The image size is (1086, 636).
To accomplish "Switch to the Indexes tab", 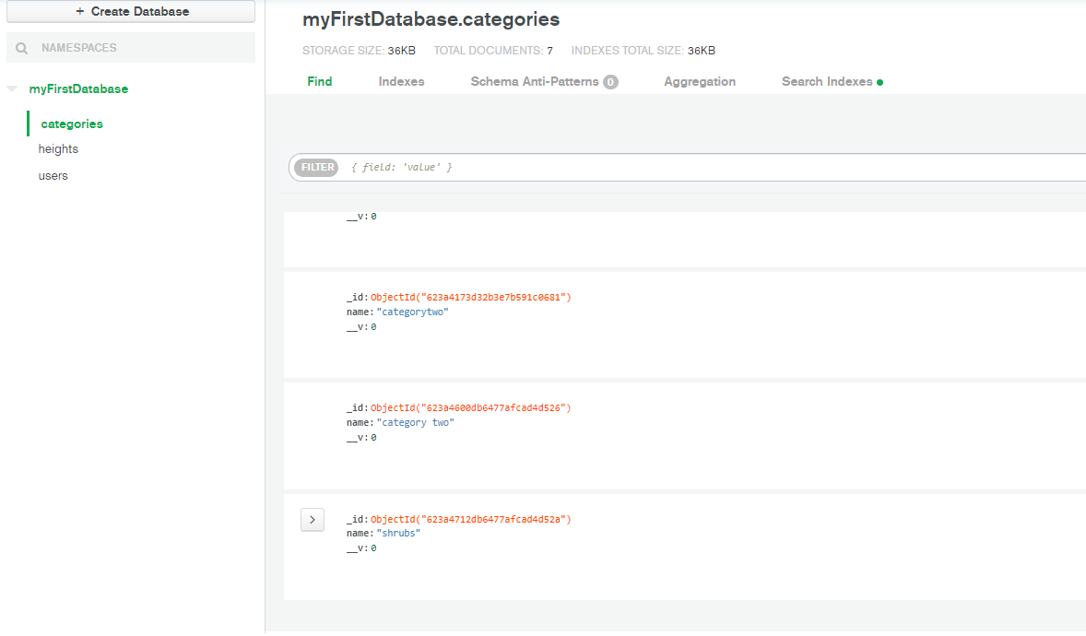I will [401, 82].
